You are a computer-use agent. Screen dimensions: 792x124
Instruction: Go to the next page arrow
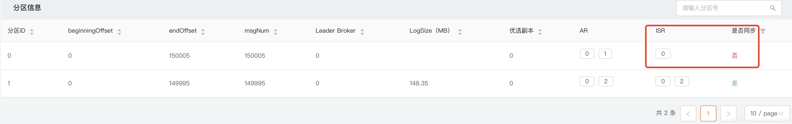click(728, 113)
